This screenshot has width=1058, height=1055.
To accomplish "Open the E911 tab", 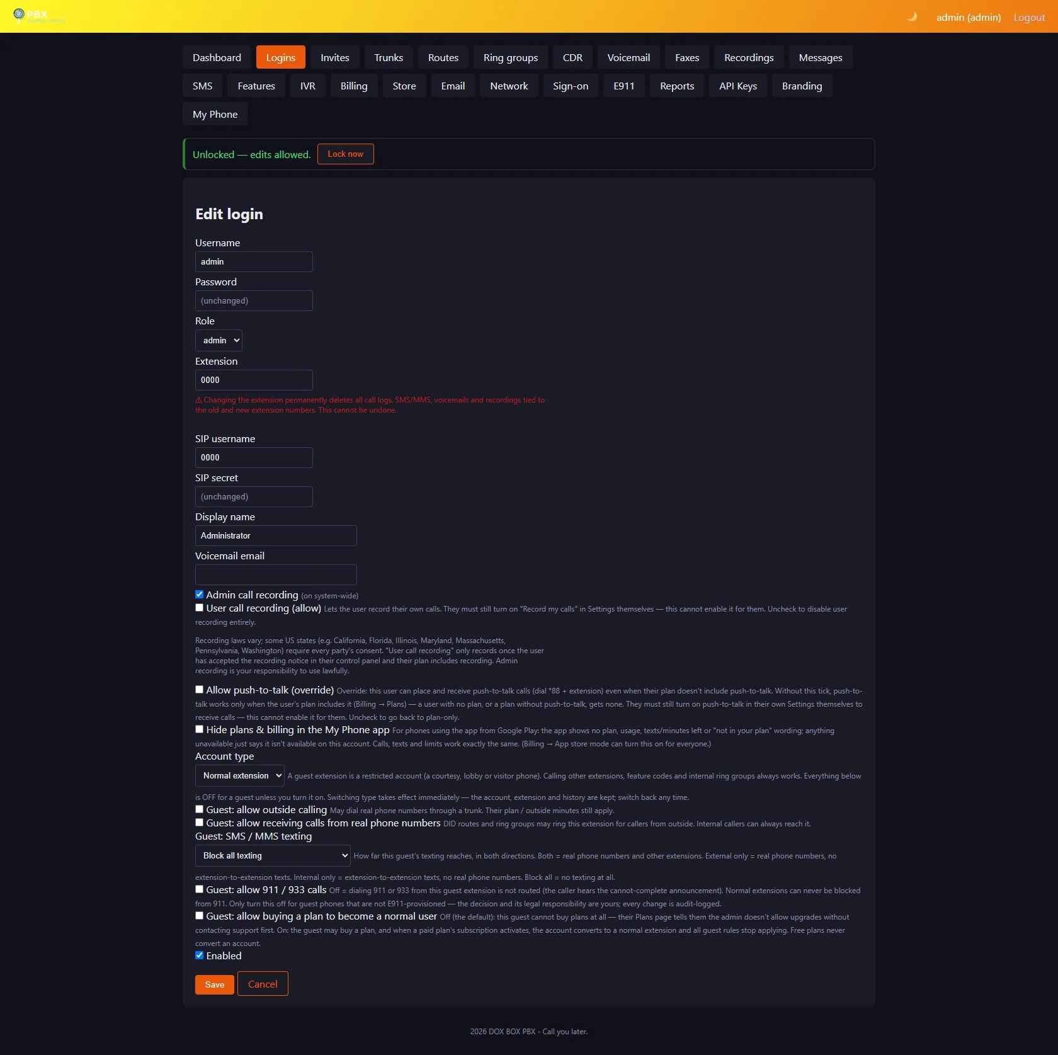I will click(624, 86).
